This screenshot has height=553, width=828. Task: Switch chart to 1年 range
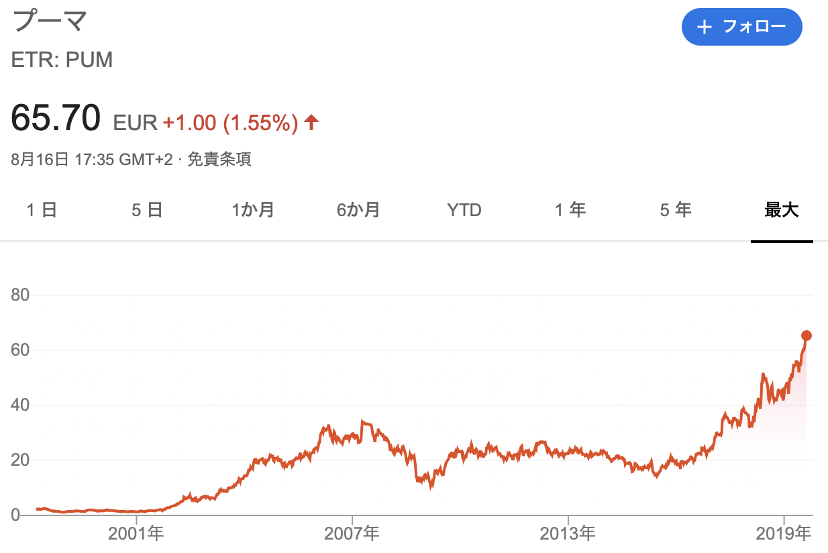click(x=570, y=210)
